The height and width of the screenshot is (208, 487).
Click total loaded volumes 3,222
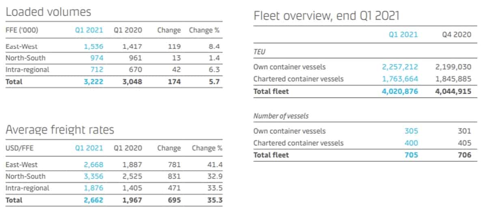(x=93, y=82)
